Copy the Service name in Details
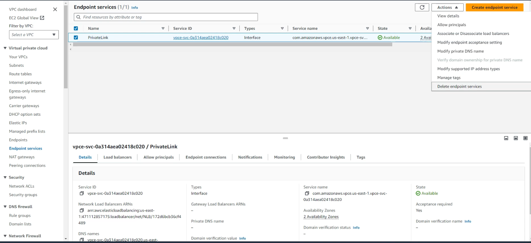 pyautogui.click(x=307, y=193)
